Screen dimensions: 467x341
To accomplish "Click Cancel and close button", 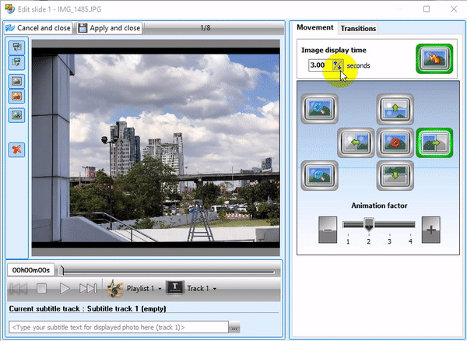I will pos(38,28).
